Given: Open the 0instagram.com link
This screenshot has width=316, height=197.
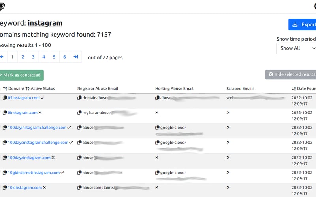Looking at the screenshot, I should [23, 113].
